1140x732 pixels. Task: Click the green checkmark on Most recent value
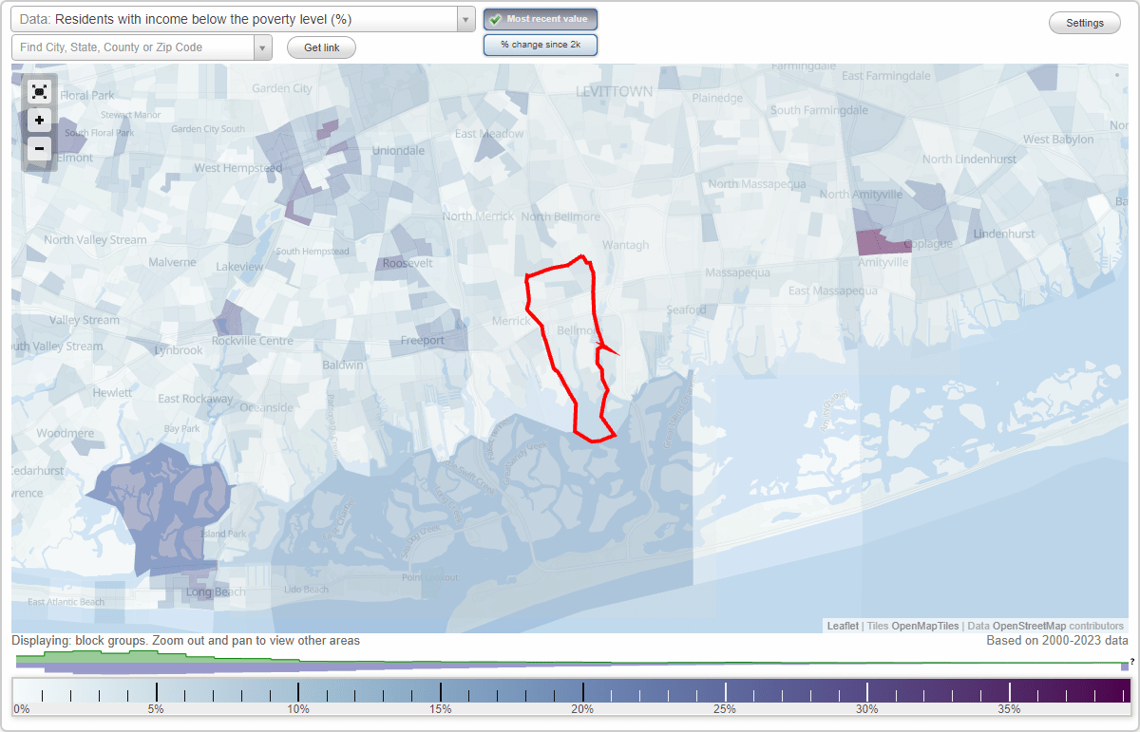(x=496, y=18)
